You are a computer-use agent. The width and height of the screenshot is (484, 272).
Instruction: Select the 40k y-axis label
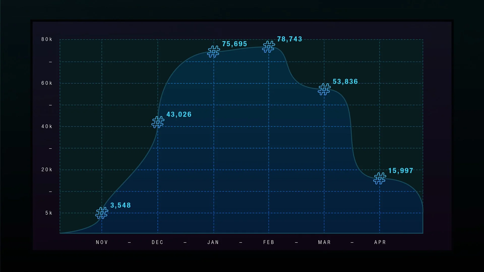47,126
